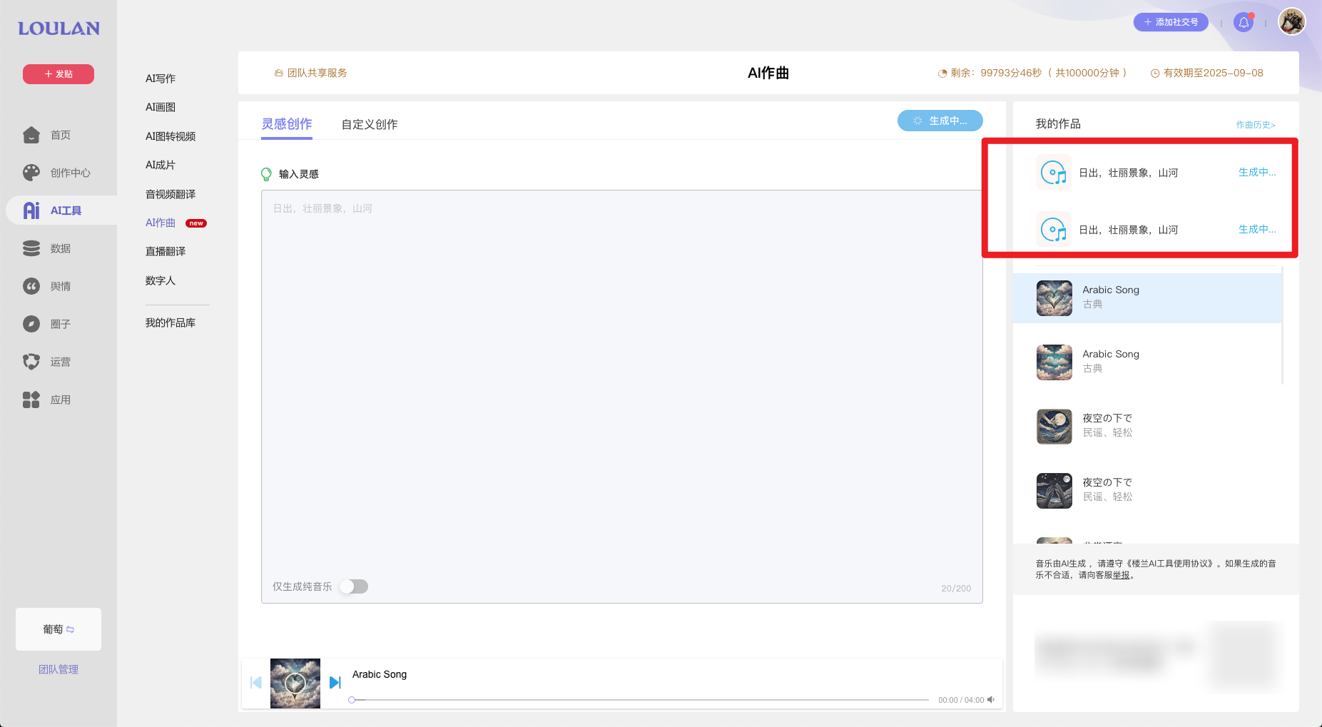Select the AI画图 menu item
Viewport: 1322px width, 727px height.
(x=158, y=107)
